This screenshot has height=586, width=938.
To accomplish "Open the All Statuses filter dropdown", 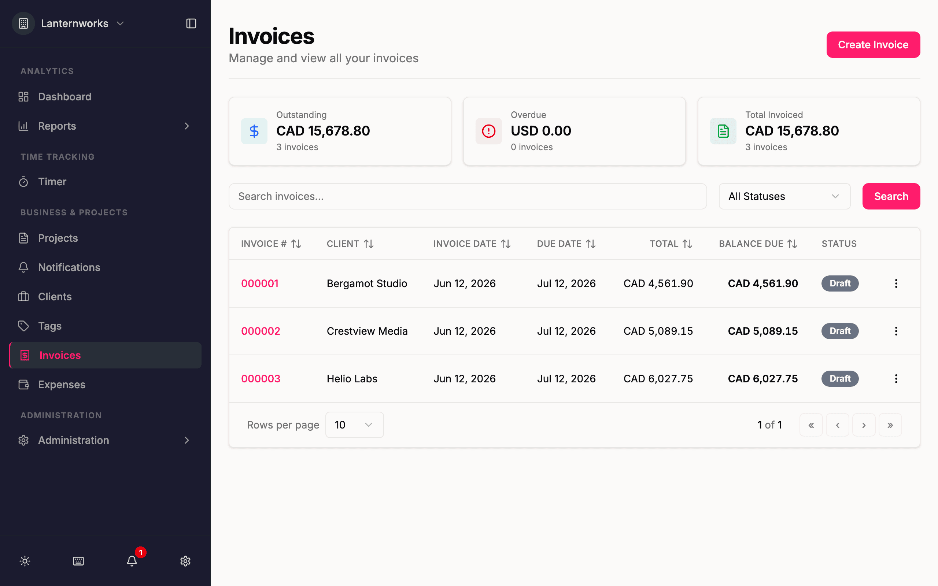I will [x=784, y=196].
